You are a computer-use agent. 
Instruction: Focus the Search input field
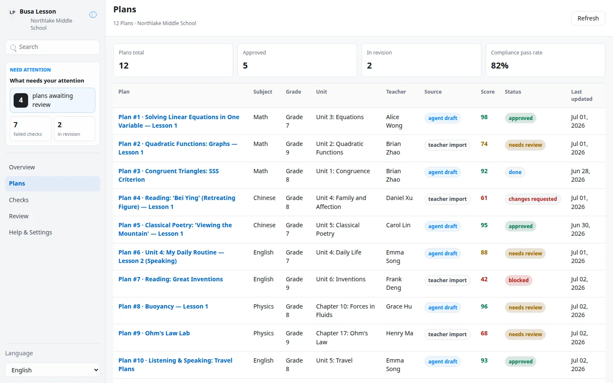[53, 47]
